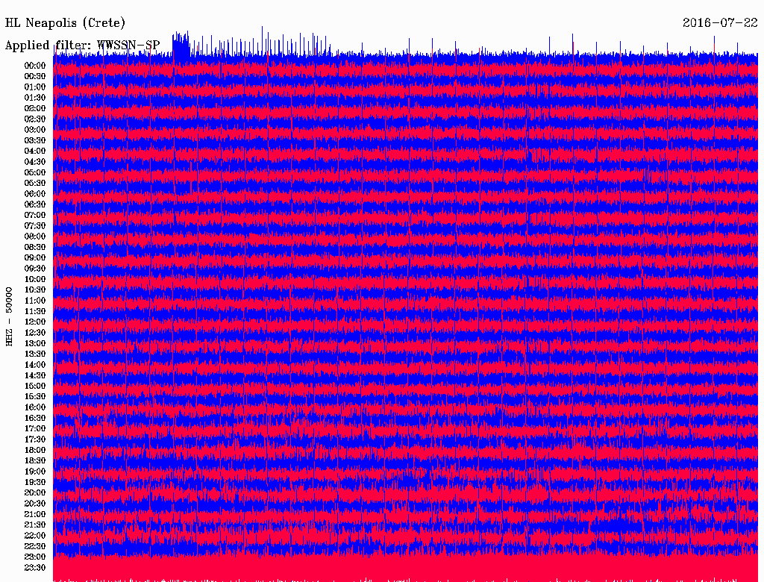764x582 pixels.
Task: Select the 00:00 time label
Action: [35, 66]
